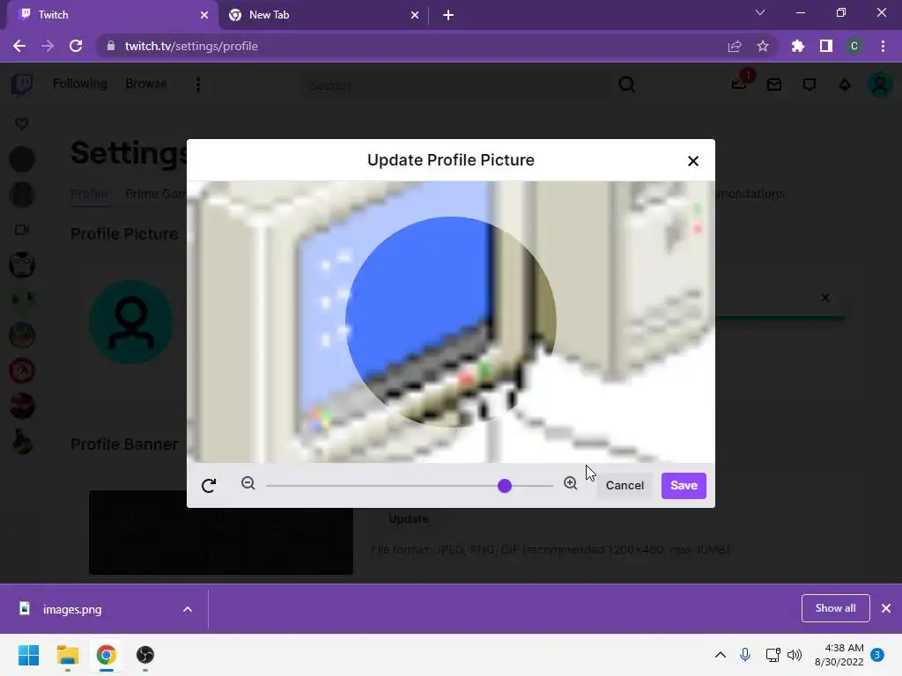Open the Chrome three-dot menu

point(883,46)
